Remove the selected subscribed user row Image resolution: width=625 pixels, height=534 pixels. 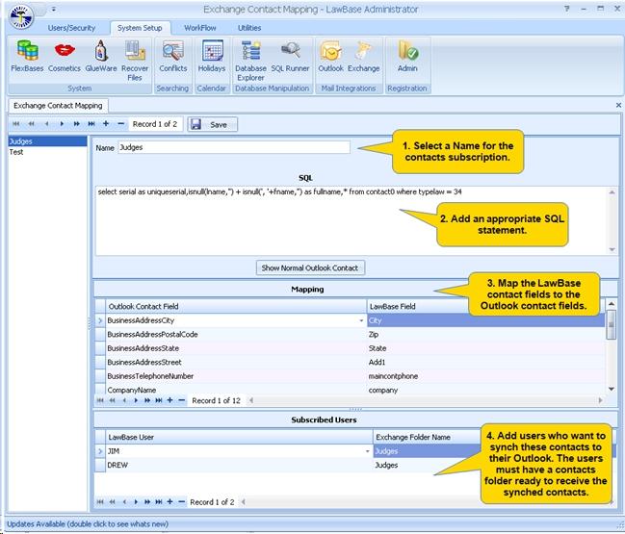pos(182,501)
